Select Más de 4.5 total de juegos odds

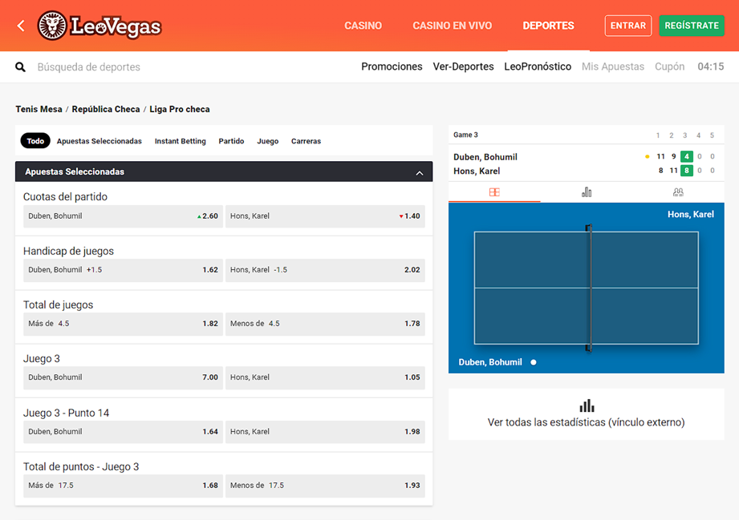click(123, 324)
